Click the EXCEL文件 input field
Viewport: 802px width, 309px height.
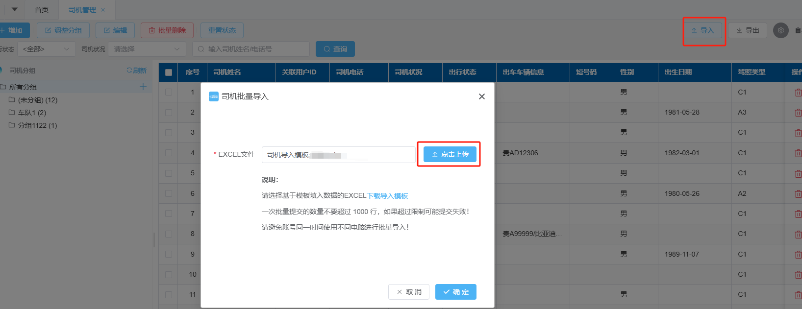pos(338,155)
